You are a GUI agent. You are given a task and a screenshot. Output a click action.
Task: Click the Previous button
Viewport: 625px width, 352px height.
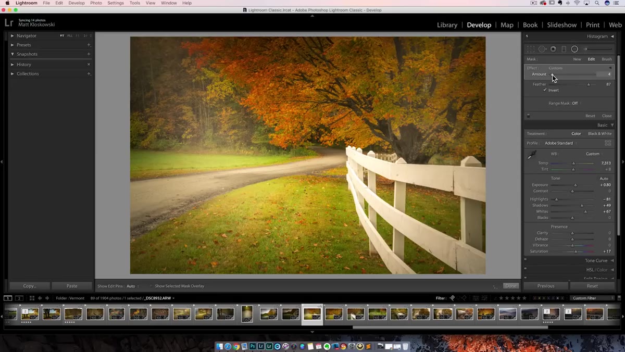(x=546, y=286)
